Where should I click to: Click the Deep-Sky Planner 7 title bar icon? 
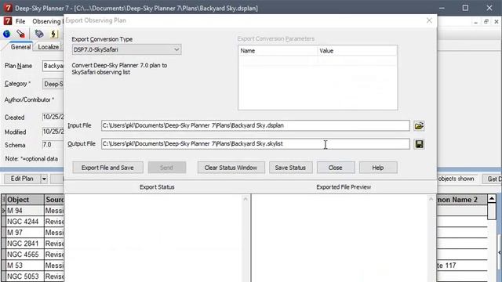8,8
